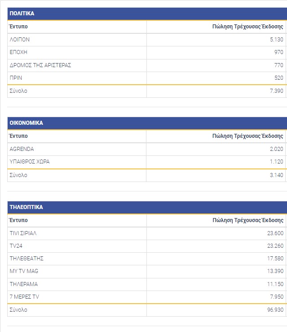The height and width of the screenshot is (332, 287).
Task: Click the ΠΟΛΙΤΙΚΑ section header
Action: point(22,14)
